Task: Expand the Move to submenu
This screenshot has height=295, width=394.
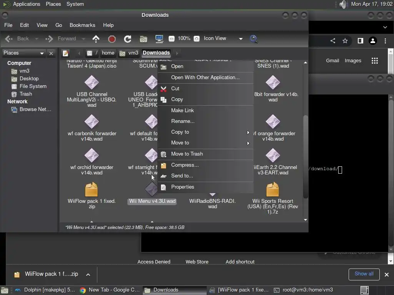Action: coord(205,143)
